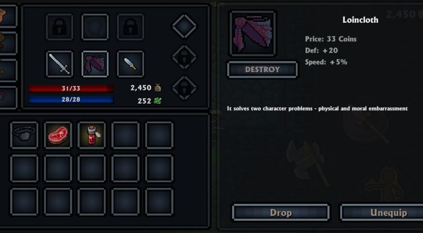Select the equipped long sword slot

pyautogui.click(x=60, y=64)
